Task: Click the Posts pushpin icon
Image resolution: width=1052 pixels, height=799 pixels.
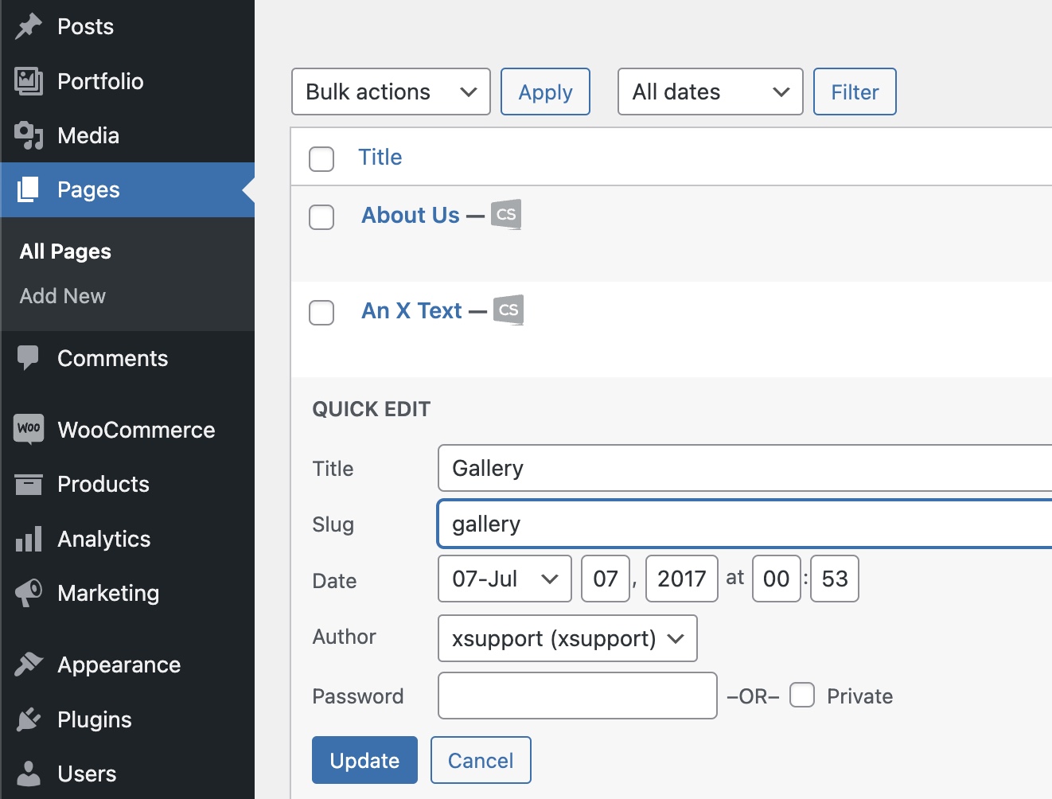Action: pos(29,27)
